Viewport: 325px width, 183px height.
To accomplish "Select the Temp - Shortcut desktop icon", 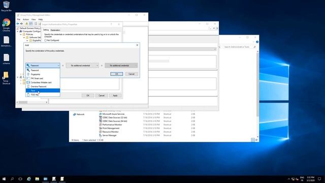I will (6, 78).
